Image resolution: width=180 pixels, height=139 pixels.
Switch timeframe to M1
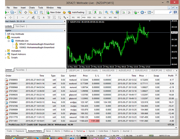coord(73,17)
